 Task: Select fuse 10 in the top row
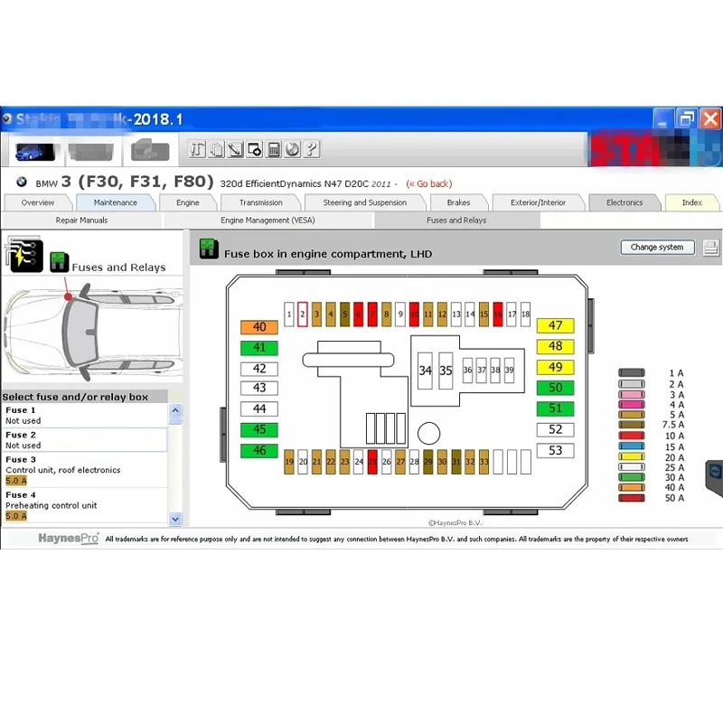coord(414,315)
